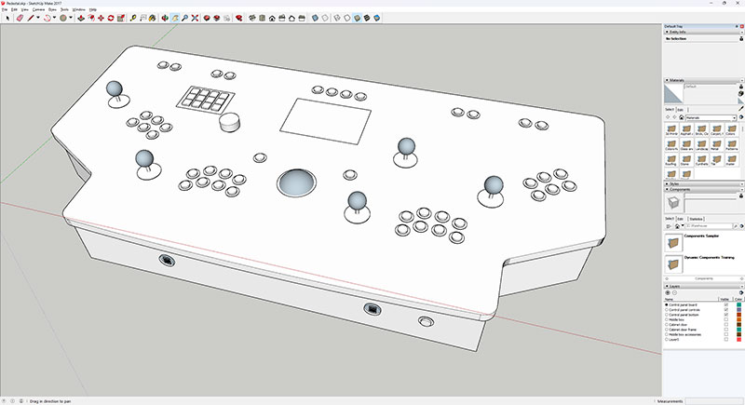Select the Scale tool

(121, 18)
